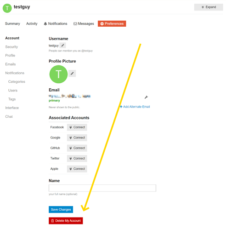Open the Notifications tab with bell icon
Image resolution: width=226 pixels, height=230 pixels.
(56, 23)
